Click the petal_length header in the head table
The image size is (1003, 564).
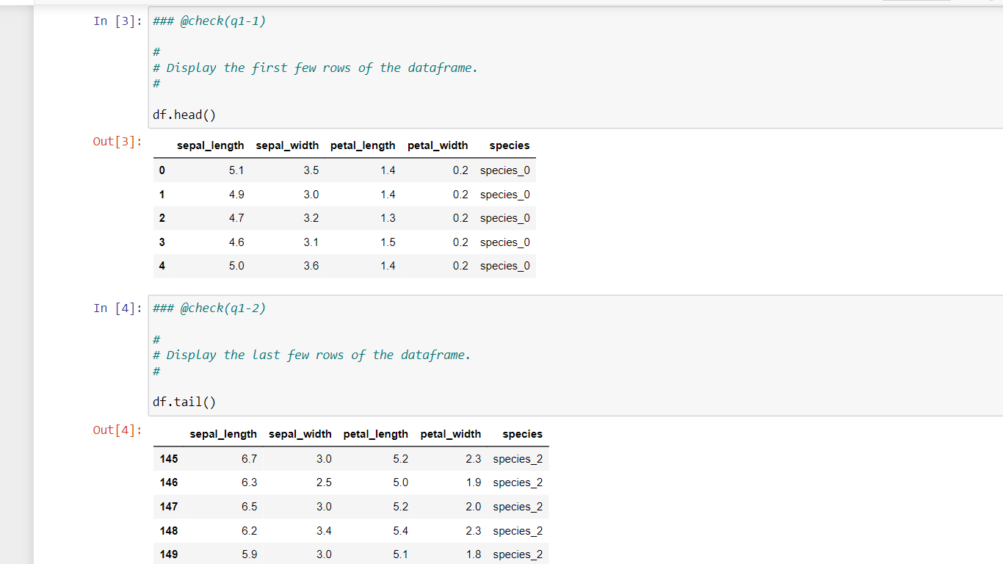point(363,145)
